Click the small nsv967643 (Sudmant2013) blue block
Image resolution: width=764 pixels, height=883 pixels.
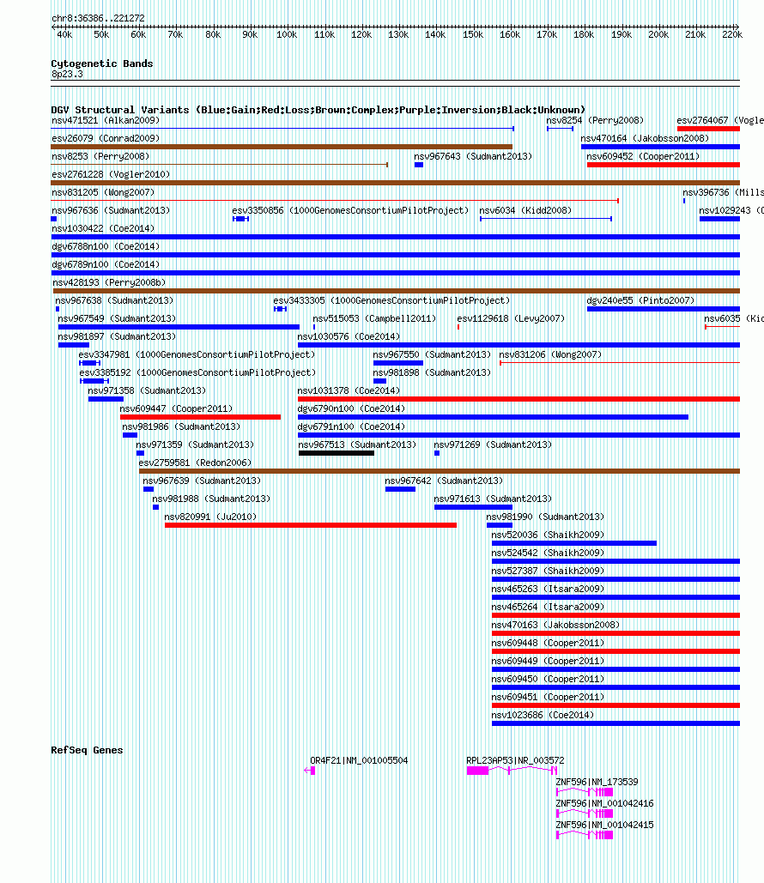[x=419, y=165]
